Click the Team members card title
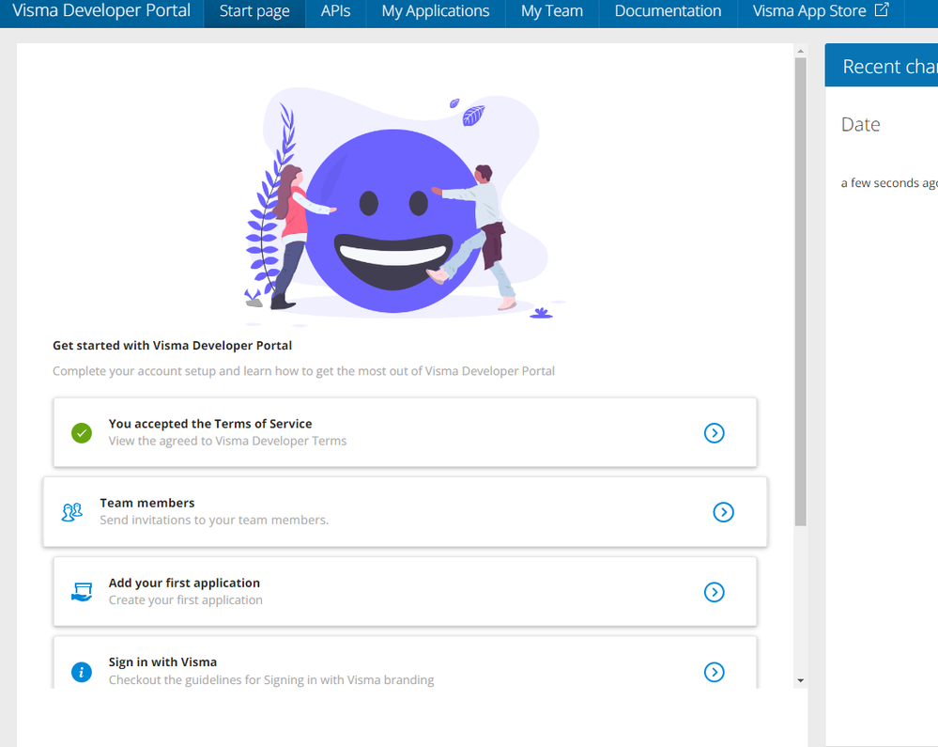The width and height of the screenshot is (938, 747). point(147,503)
